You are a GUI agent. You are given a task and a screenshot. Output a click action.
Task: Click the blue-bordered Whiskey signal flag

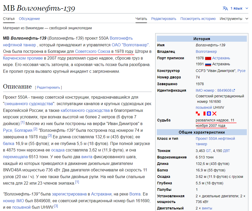pyautogui.click(x=209, y=113)
